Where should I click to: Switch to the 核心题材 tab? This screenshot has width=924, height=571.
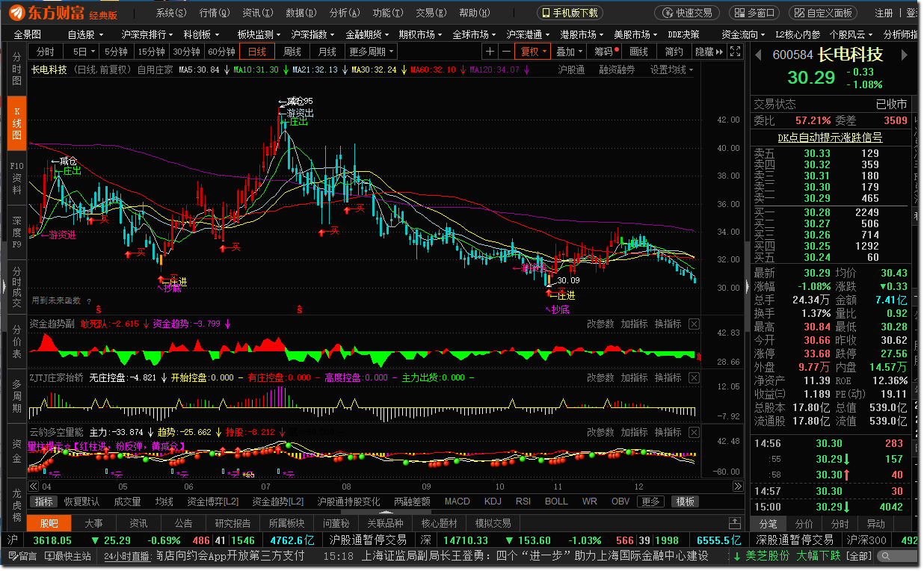(439, 523)
